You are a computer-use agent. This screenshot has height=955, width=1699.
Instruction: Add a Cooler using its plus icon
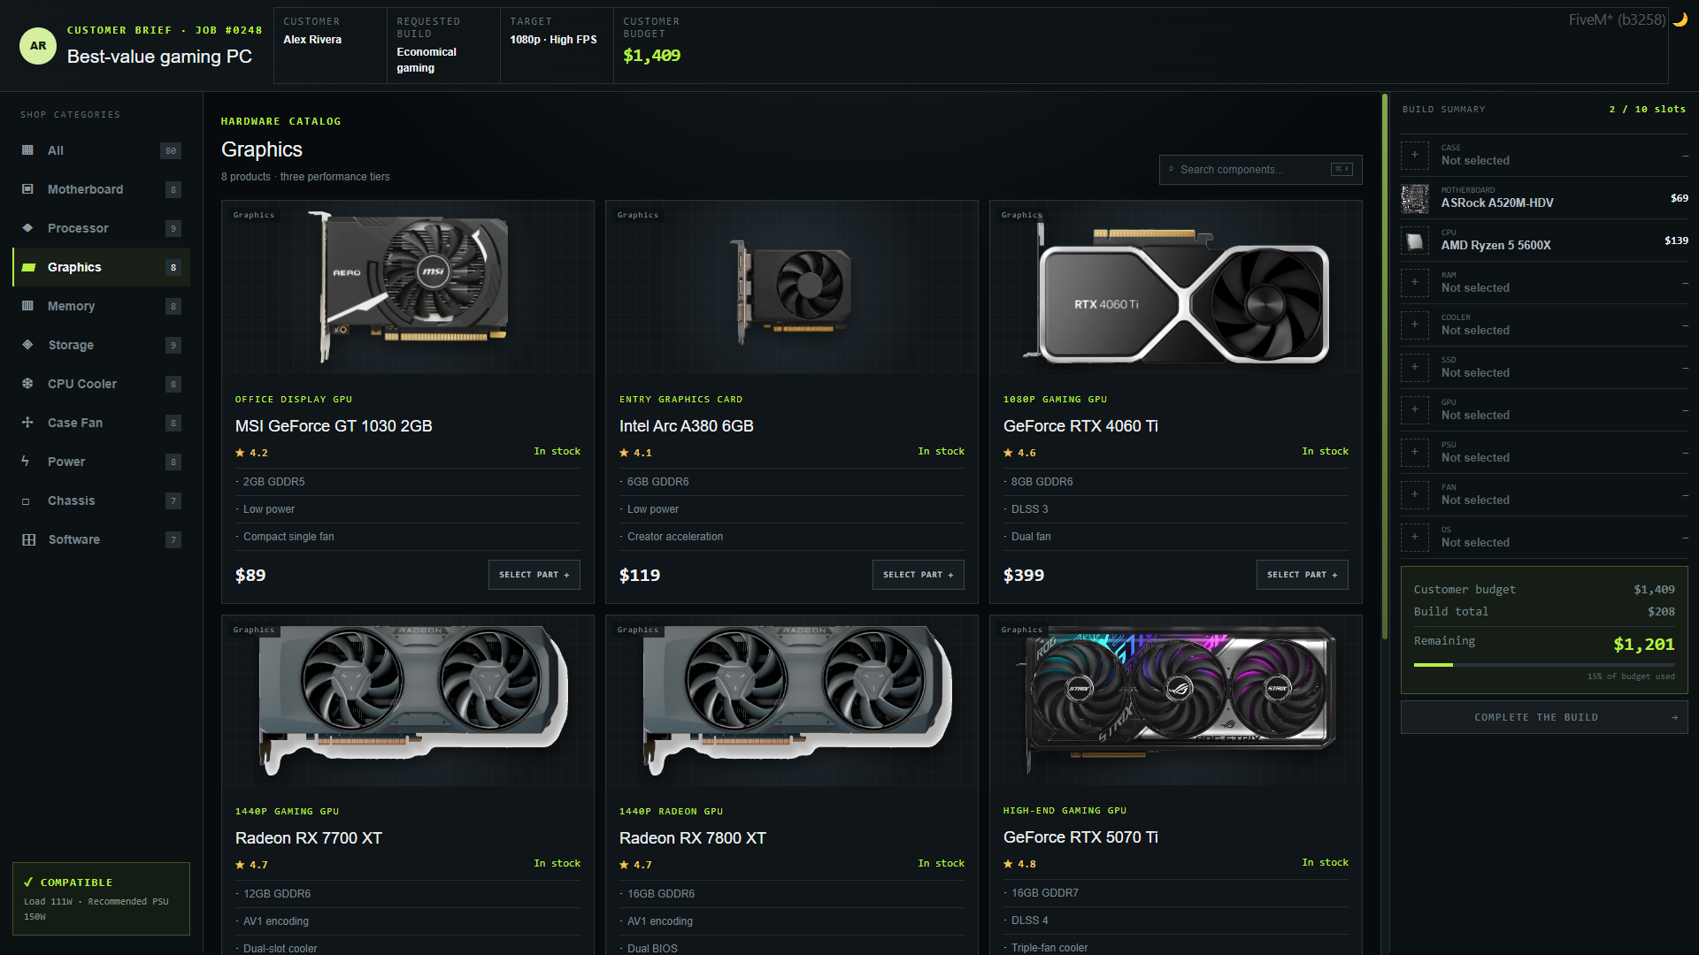coord(1415,325)
